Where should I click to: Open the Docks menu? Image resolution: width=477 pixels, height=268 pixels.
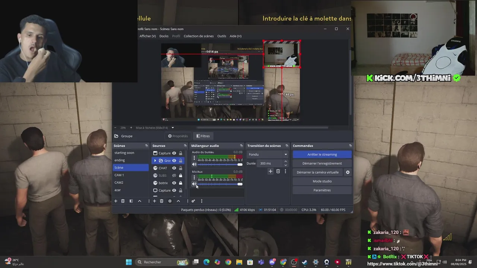pyautogui.click(x=164, y=36)
